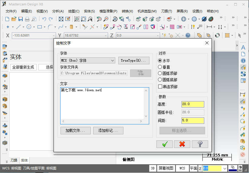The image size is (249, 173).
Task: Select the 水平 alignment radio button
Action: coord(160,60)
